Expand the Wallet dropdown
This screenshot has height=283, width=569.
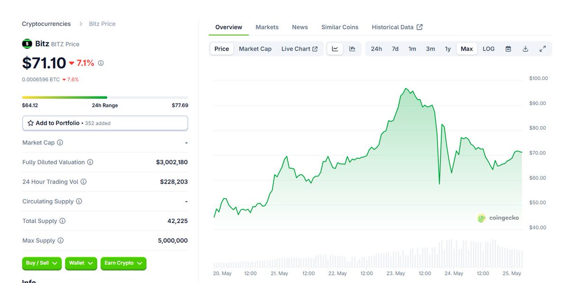click(81, 263)
